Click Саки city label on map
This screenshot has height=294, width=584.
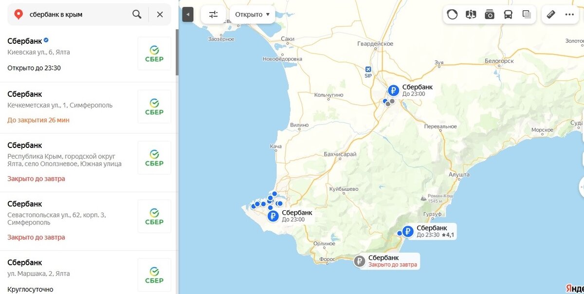click(x=288, y=39)
